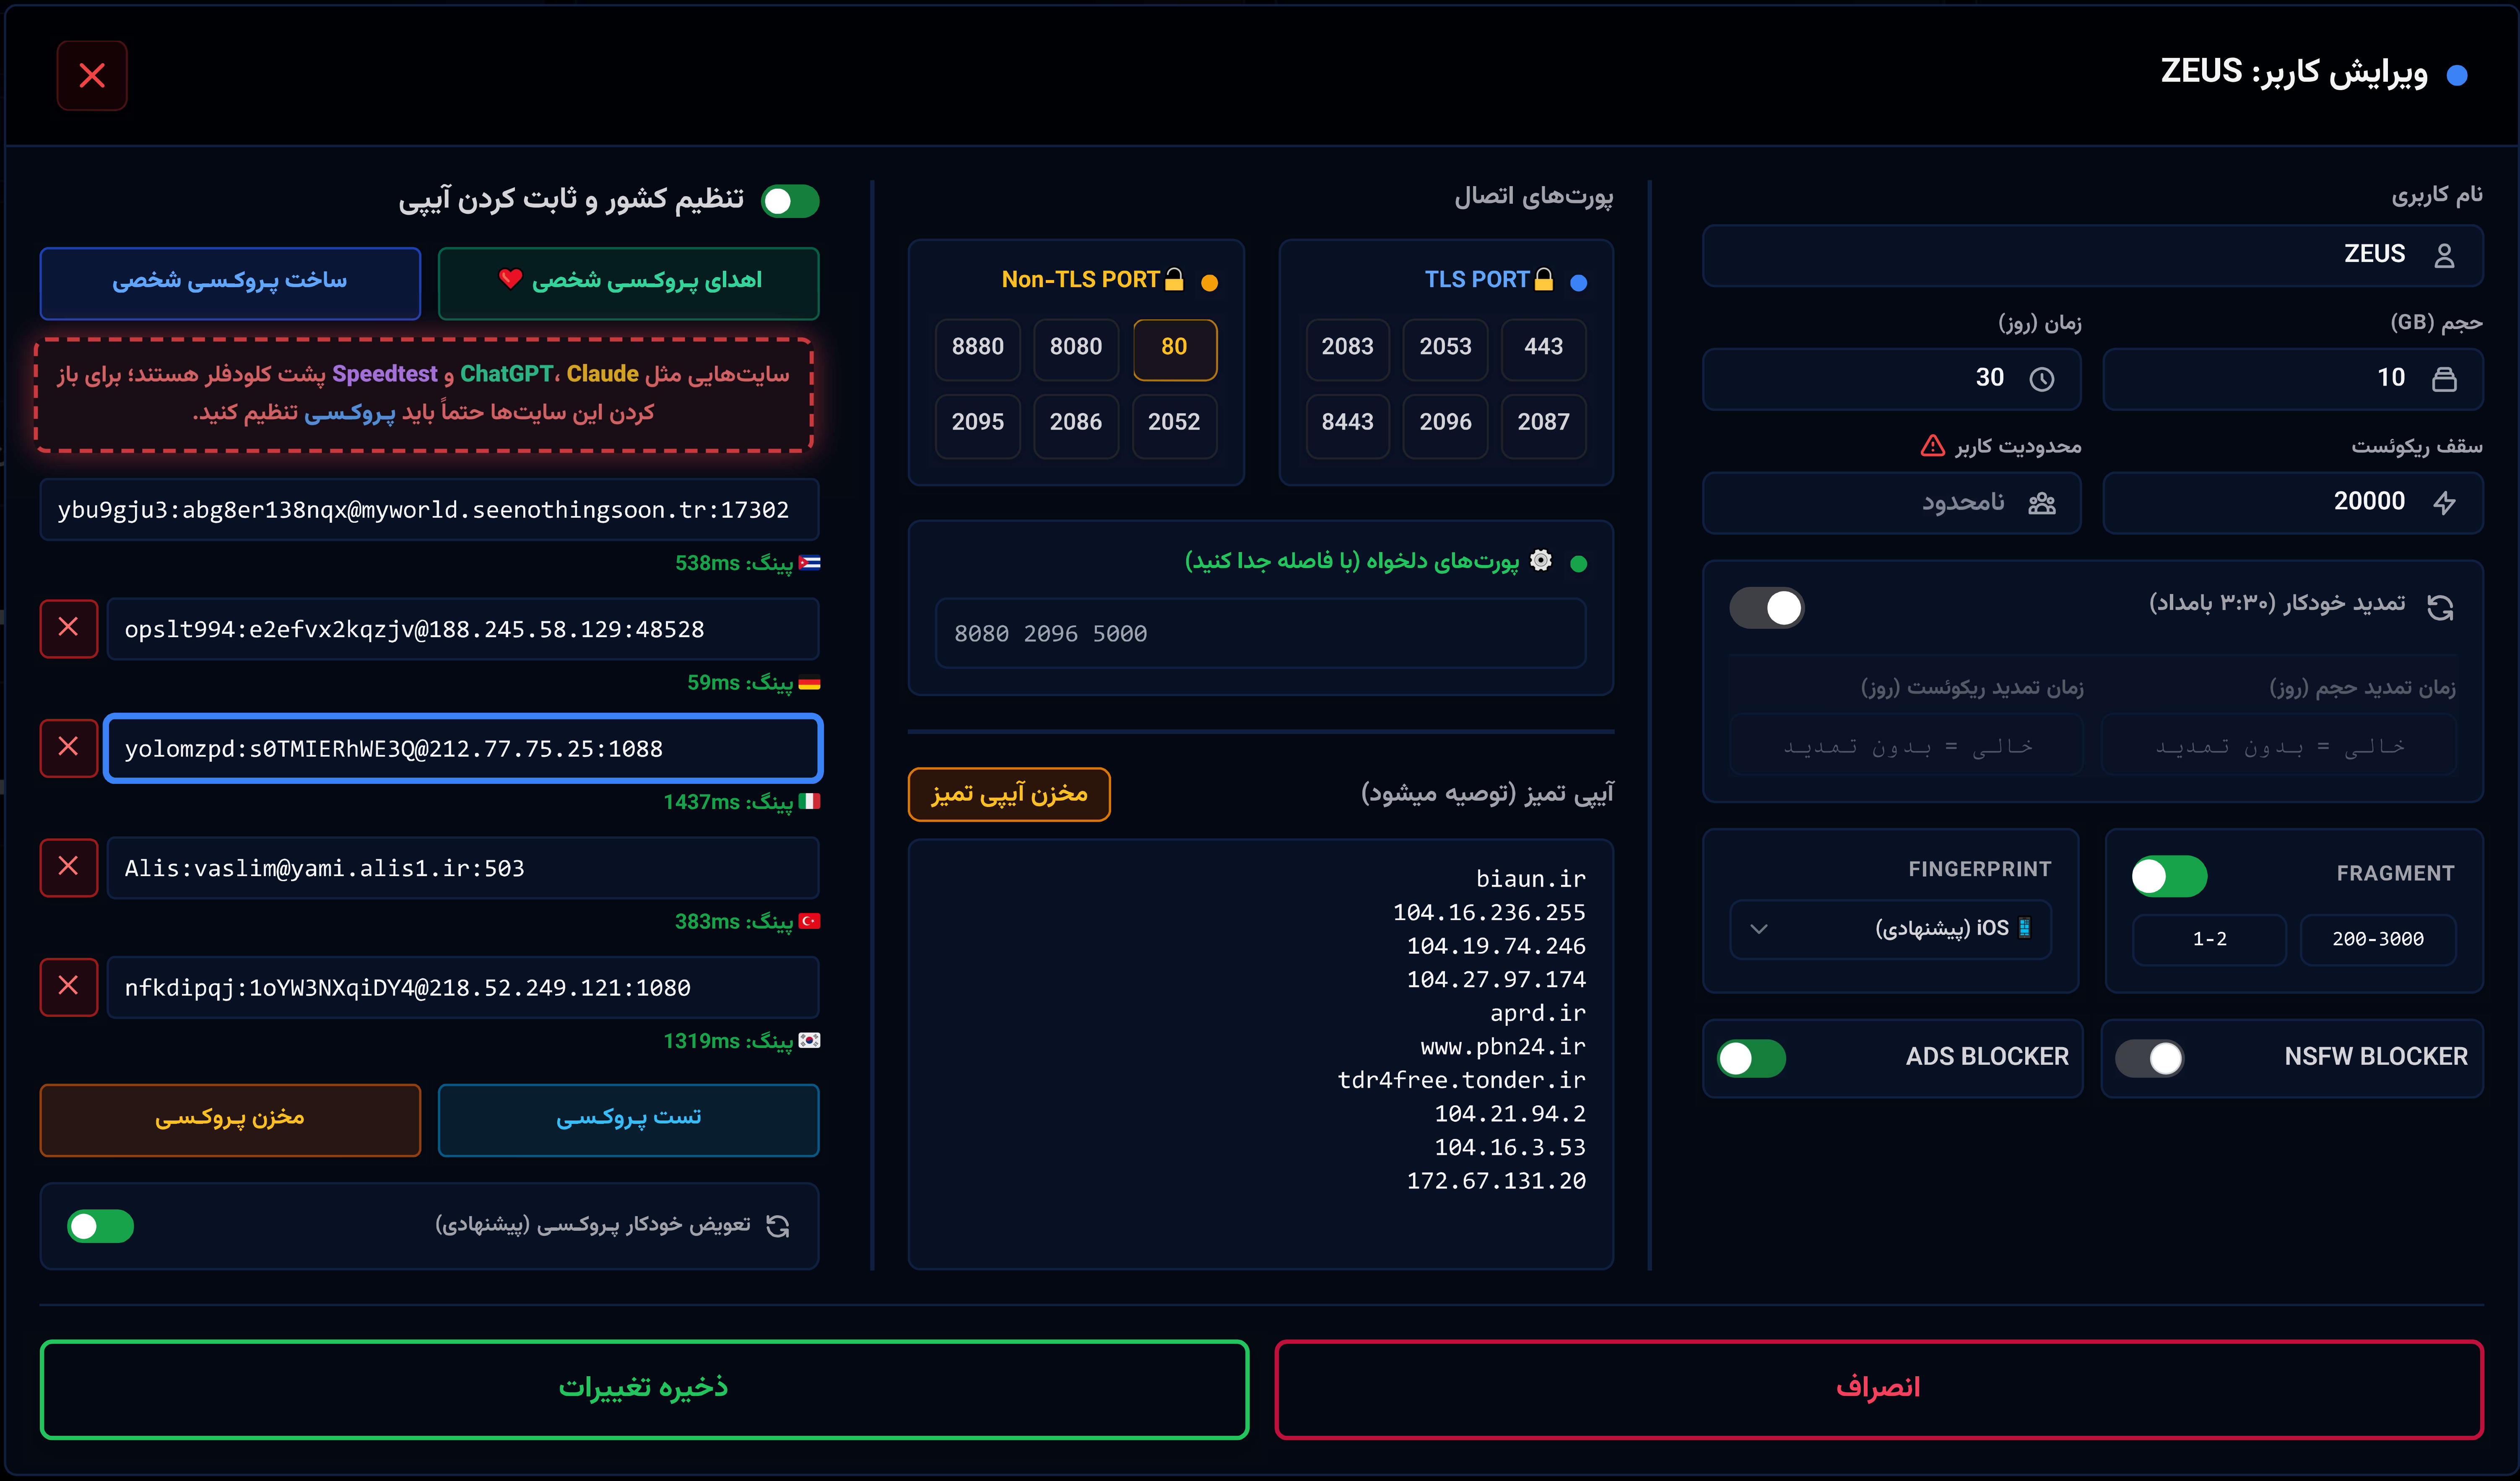The height and width of the screenshot is (1481, 2520).
Task: Click the volume renewal days field
Action: point(2278,745)
